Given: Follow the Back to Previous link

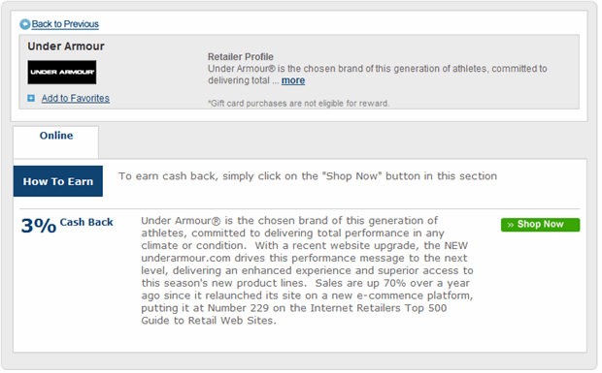Looking at the screenshot, I should pyautogui.click(x=65, y=24).
